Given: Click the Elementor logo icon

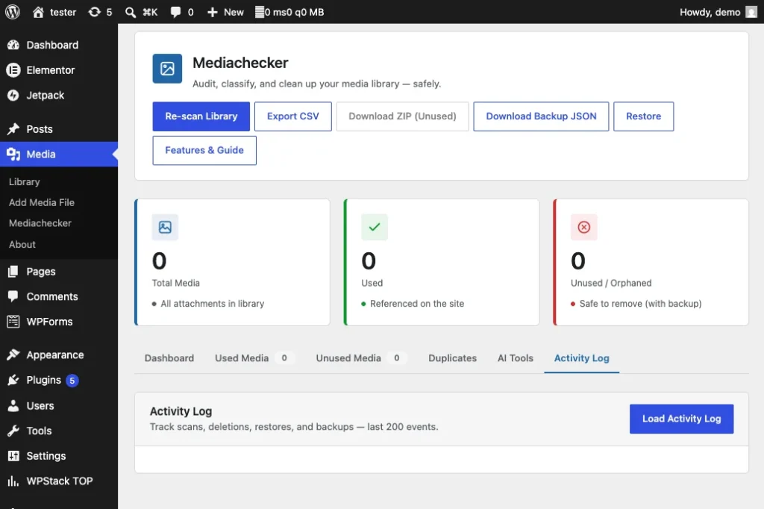Looking at the screenshot, I should [13, 70].
